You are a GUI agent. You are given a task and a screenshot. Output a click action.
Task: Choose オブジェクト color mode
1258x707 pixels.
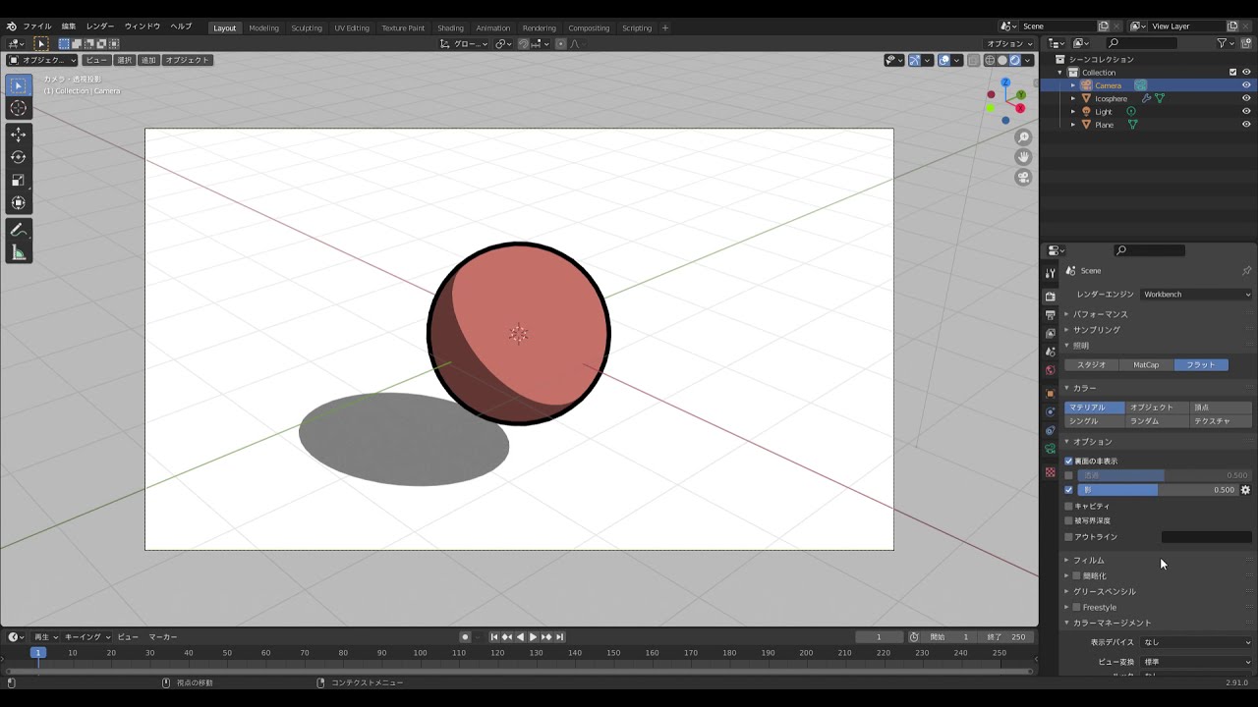1156,408
